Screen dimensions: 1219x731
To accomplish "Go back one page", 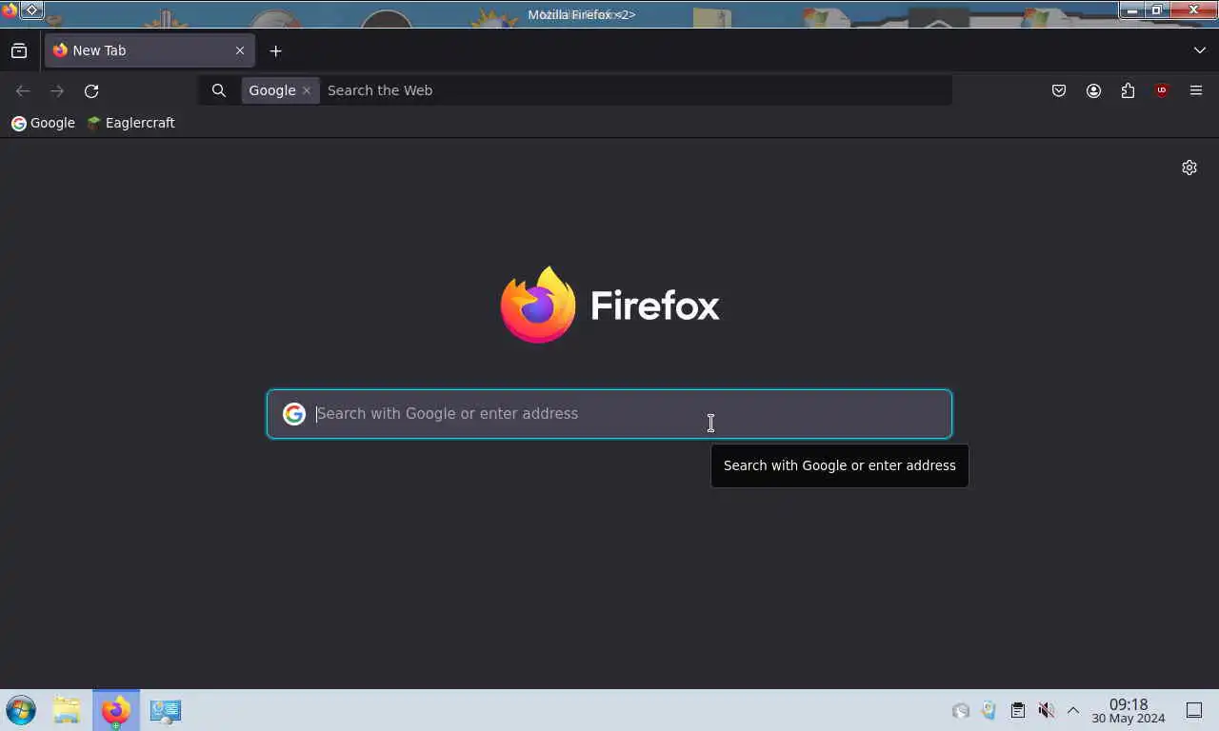I will [x=23, y=90].
